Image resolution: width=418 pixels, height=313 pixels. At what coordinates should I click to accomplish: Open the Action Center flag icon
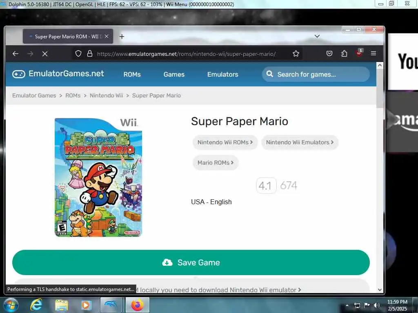pyautogui.click(x=367, y=305)
